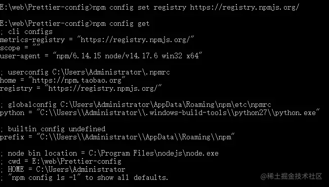The image size is (329, 187).
Task: Click the HOME Administrator path line
Action: (x=63, y=169)
